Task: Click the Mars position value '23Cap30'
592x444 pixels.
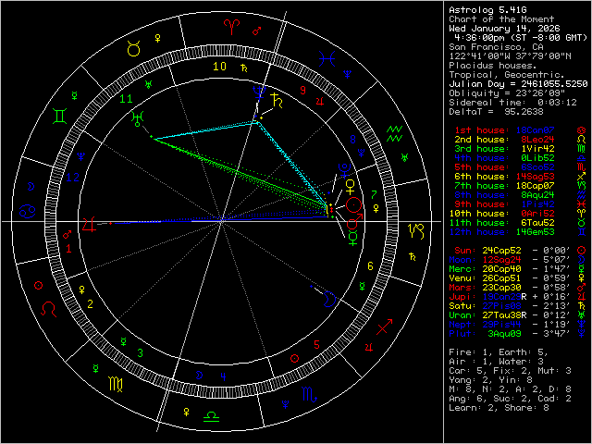Action: coord(501,288)
